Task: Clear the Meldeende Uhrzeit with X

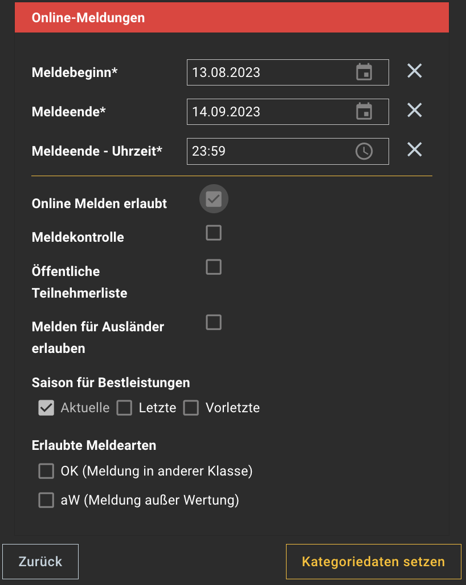Action: pyautogui.click(x=414, y=149)
